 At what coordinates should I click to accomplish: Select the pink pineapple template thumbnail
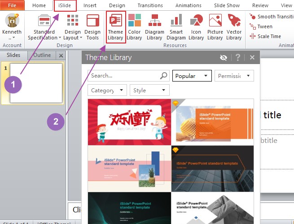point(129,168)
